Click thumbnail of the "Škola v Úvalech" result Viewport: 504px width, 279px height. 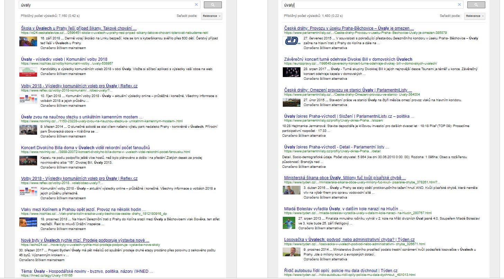(28, 41)
